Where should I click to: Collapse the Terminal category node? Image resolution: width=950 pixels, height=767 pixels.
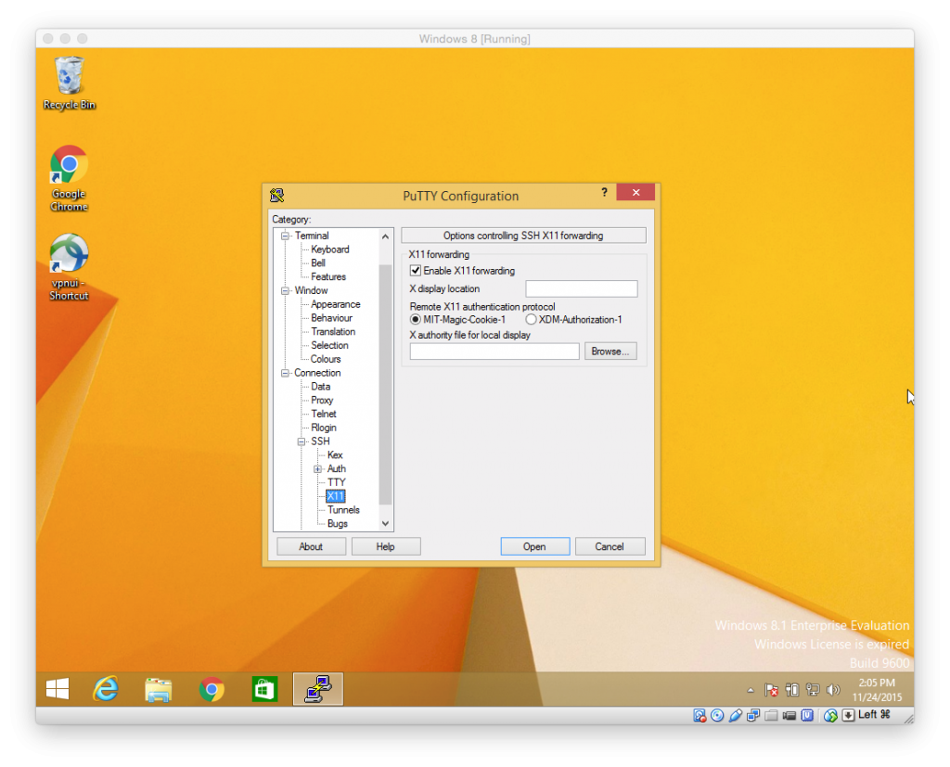pos(286,236)
